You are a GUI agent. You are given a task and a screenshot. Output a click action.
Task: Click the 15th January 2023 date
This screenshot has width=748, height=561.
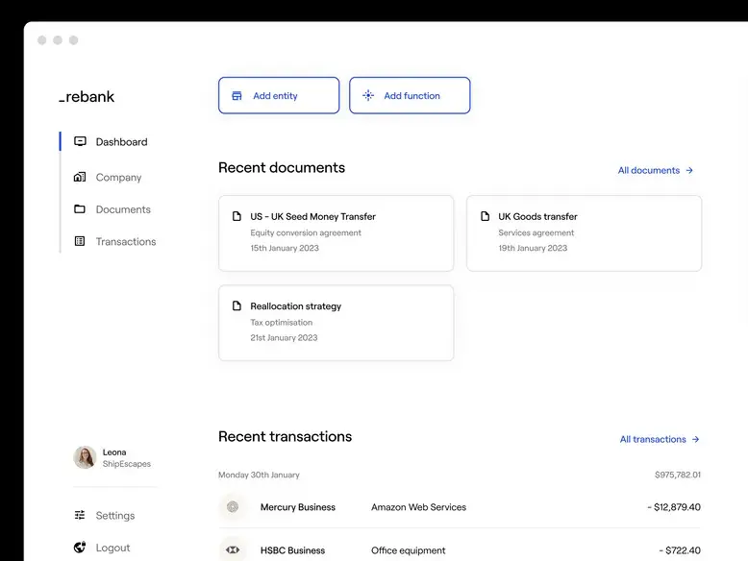[285, 248]
